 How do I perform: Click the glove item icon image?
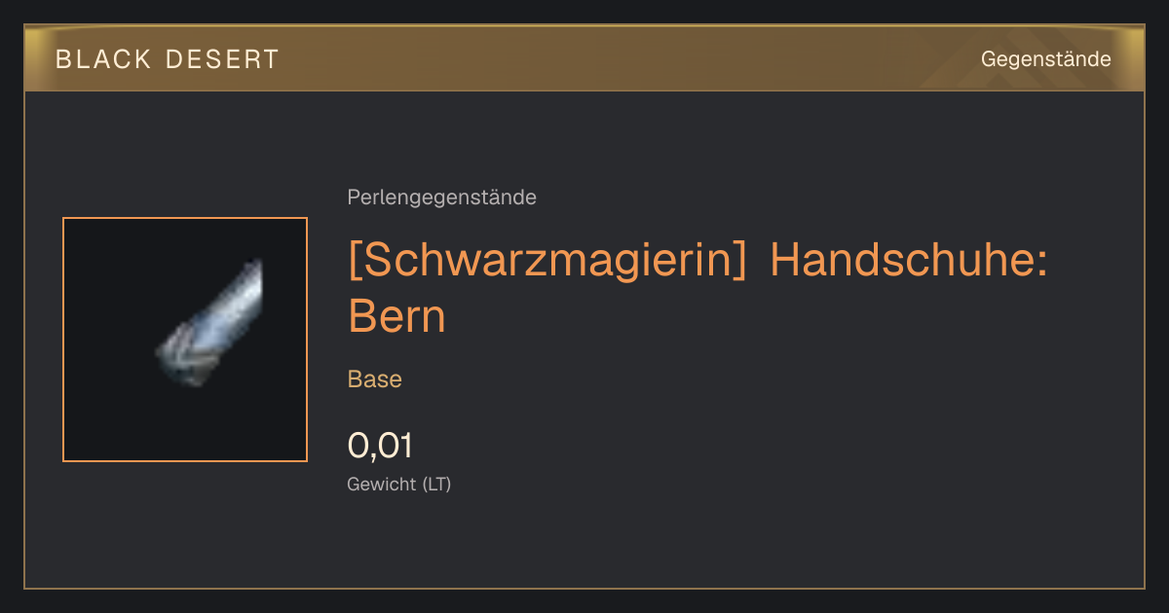209,322
